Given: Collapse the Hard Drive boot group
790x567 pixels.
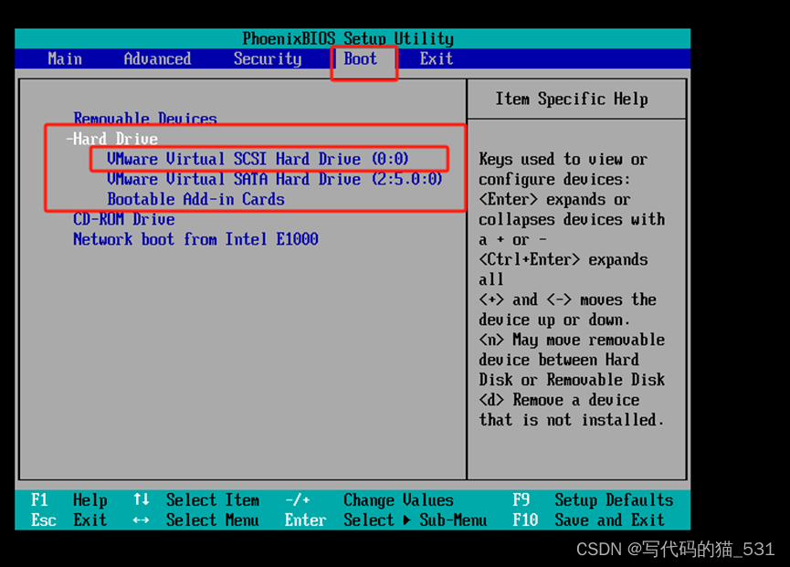Looking at the screenshot, I should [x=111, y=139].
